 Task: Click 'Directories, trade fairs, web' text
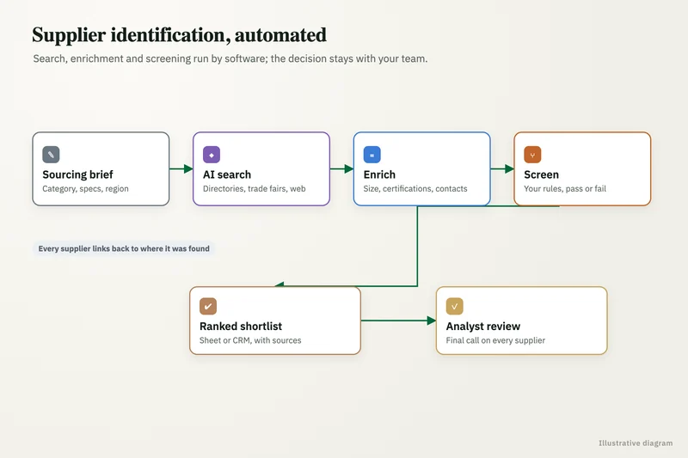[x=255, y=189]
